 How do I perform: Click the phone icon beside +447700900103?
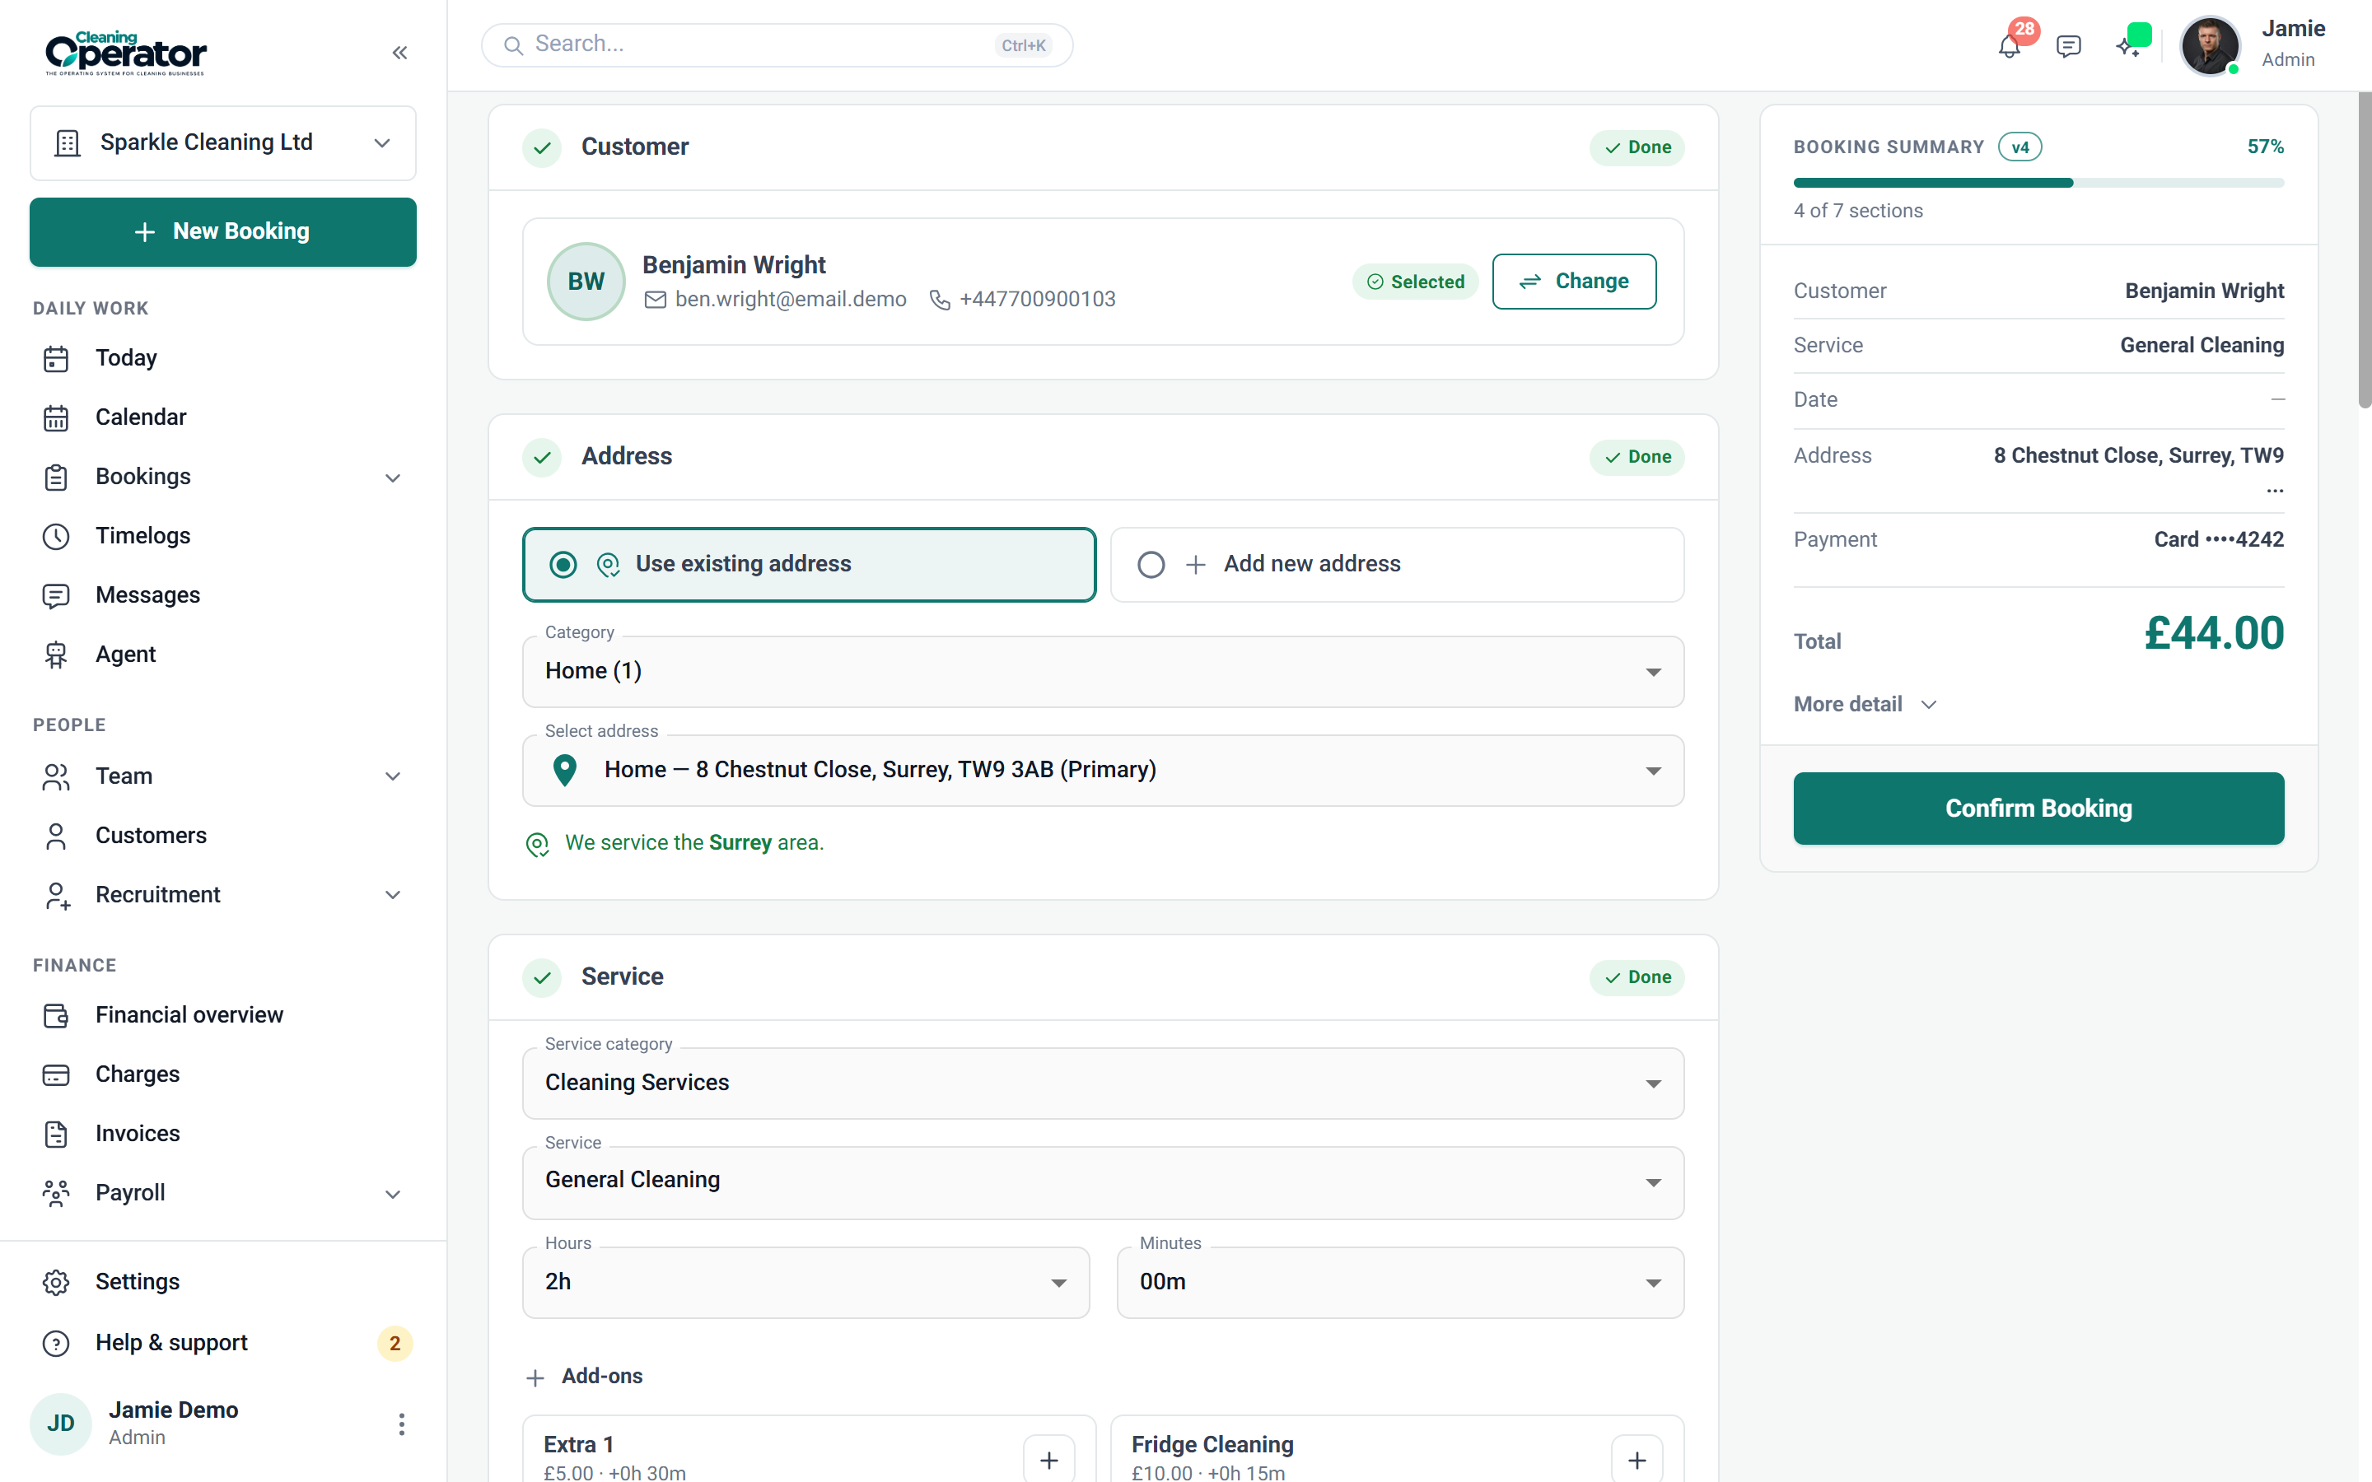point(939,300)
